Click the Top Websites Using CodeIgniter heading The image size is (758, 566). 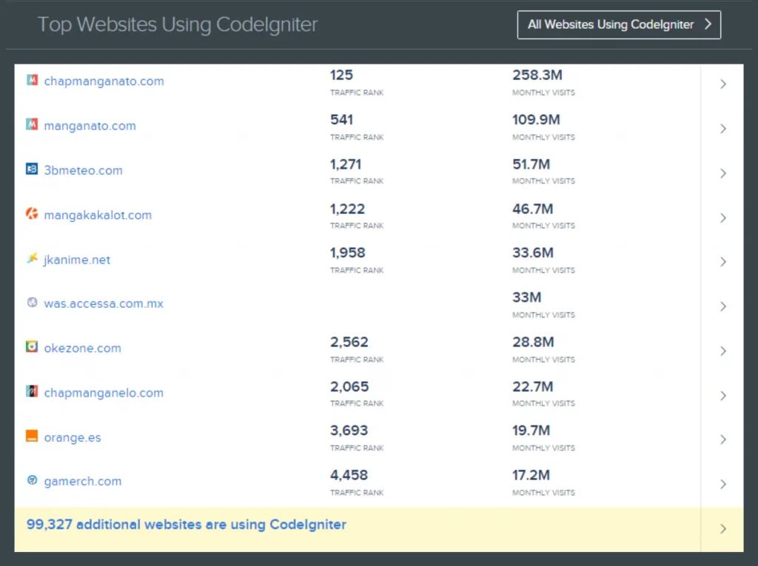178,24
